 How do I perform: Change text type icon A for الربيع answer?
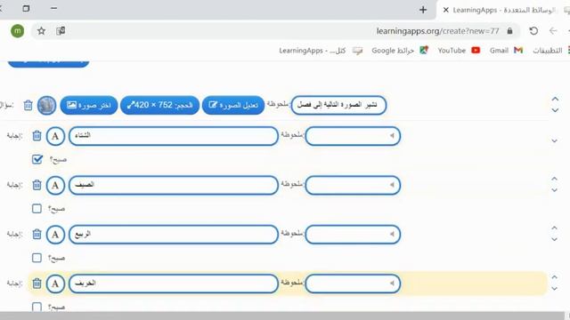55,235
